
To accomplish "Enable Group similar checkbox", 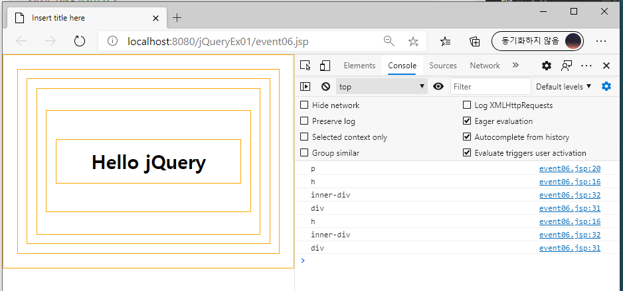I will (304, 152).
